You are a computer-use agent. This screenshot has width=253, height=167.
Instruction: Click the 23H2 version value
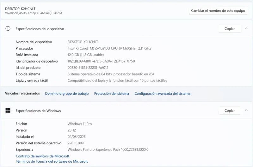(72, 130)
